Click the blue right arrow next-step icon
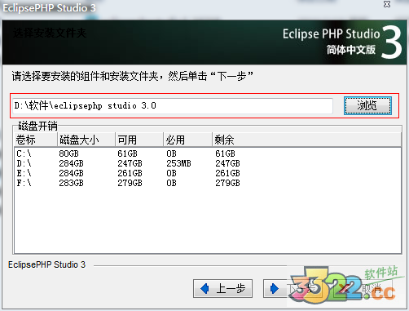 (275, 288)
